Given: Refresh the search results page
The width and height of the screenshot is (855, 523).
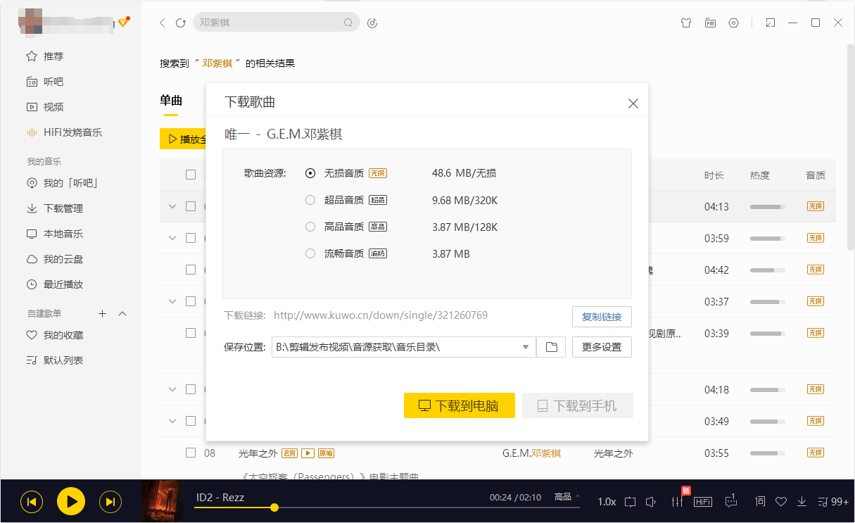Looking at the screenshot, I should tap(180, 23).
